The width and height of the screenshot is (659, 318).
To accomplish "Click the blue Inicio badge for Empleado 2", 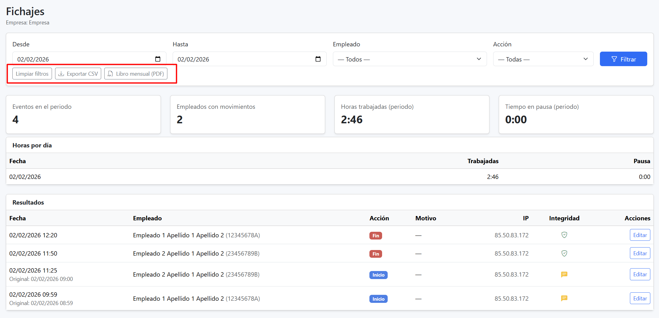I will 378,275.
